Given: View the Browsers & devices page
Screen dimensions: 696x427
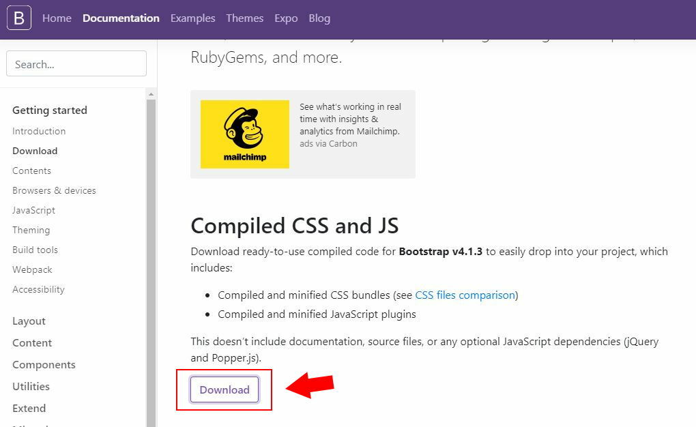Looking at the screenshot, I should click(54, 190).
